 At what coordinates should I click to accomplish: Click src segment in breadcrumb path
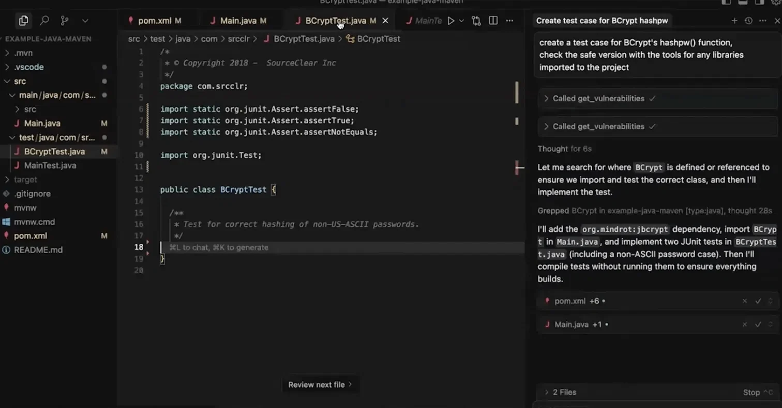pyautogui.click(x=134, y=39)
